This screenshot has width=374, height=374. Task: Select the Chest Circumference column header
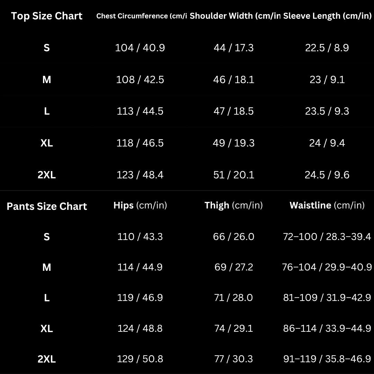click(x=141, y=16)
